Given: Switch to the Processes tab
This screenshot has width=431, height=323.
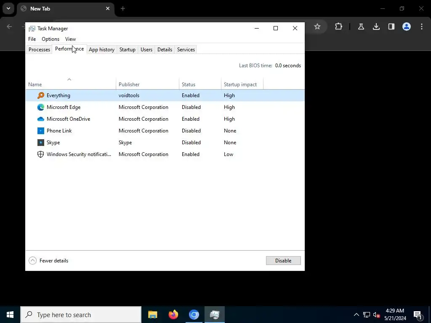Looking at the screenshot, I should (39, 50).
